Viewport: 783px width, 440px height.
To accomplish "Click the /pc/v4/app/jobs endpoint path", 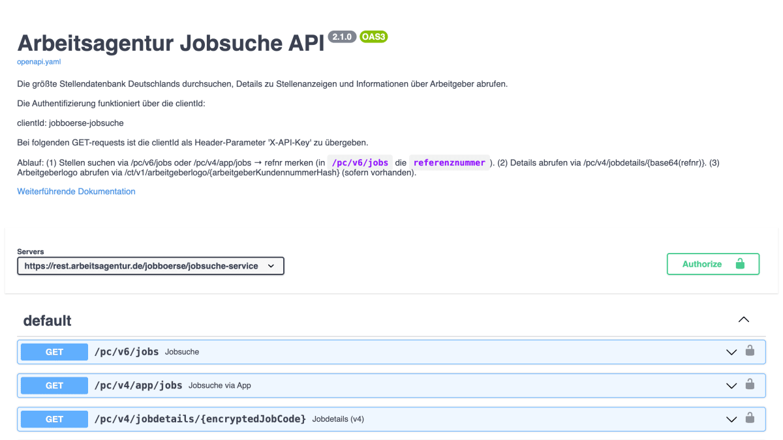I will pyautogui.click(x=138, y=386).
